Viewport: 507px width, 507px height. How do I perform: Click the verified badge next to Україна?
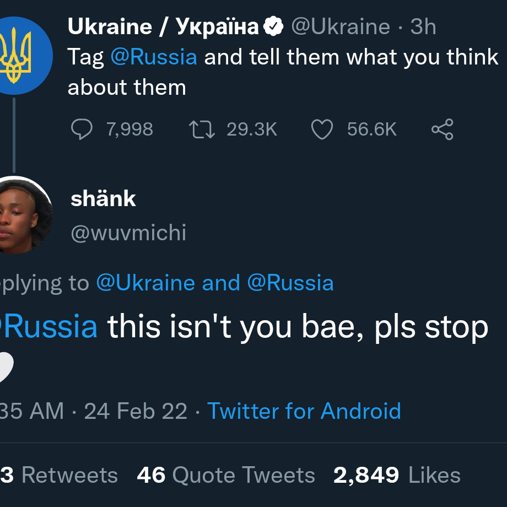273,26
